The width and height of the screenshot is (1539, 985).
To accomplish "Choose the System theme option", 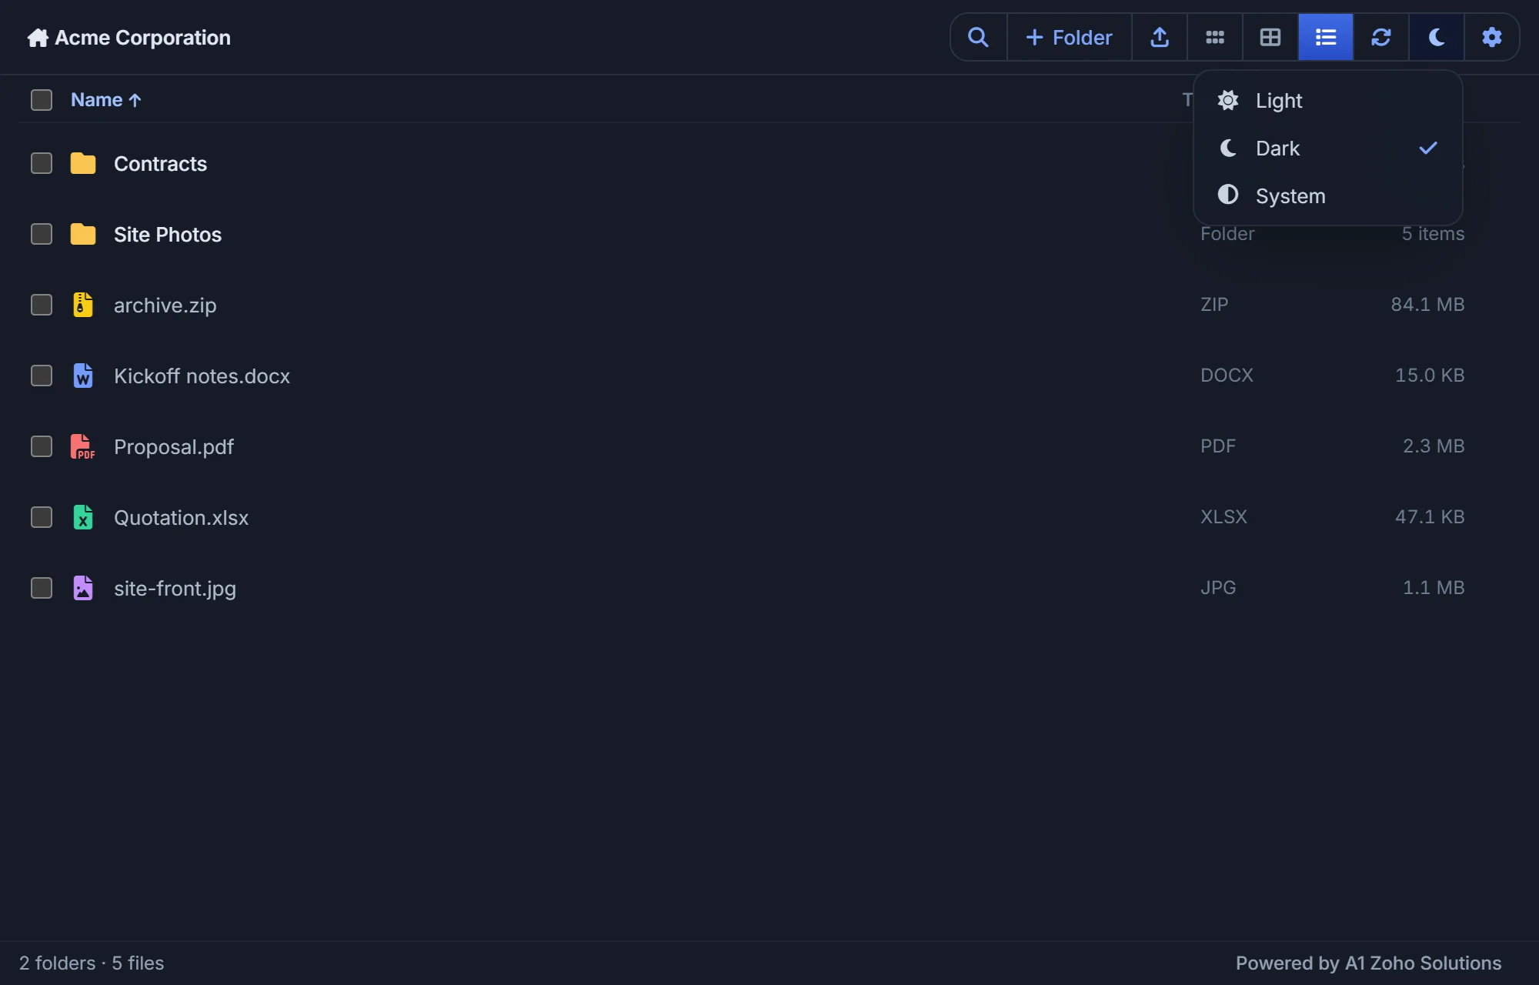I will [1327, 196].
